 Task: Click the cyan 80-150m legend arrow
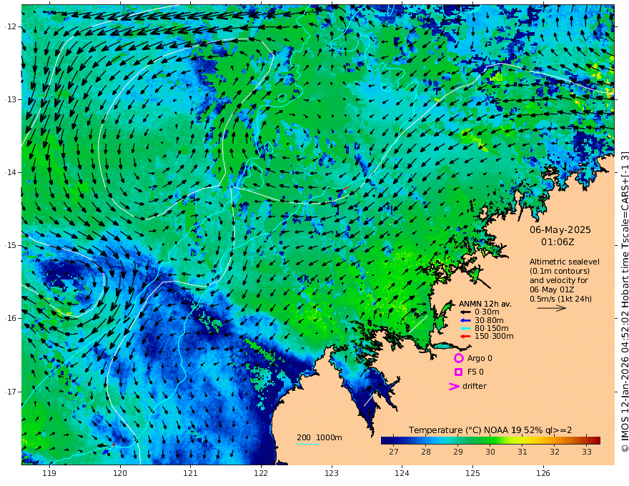pos(465,328)
